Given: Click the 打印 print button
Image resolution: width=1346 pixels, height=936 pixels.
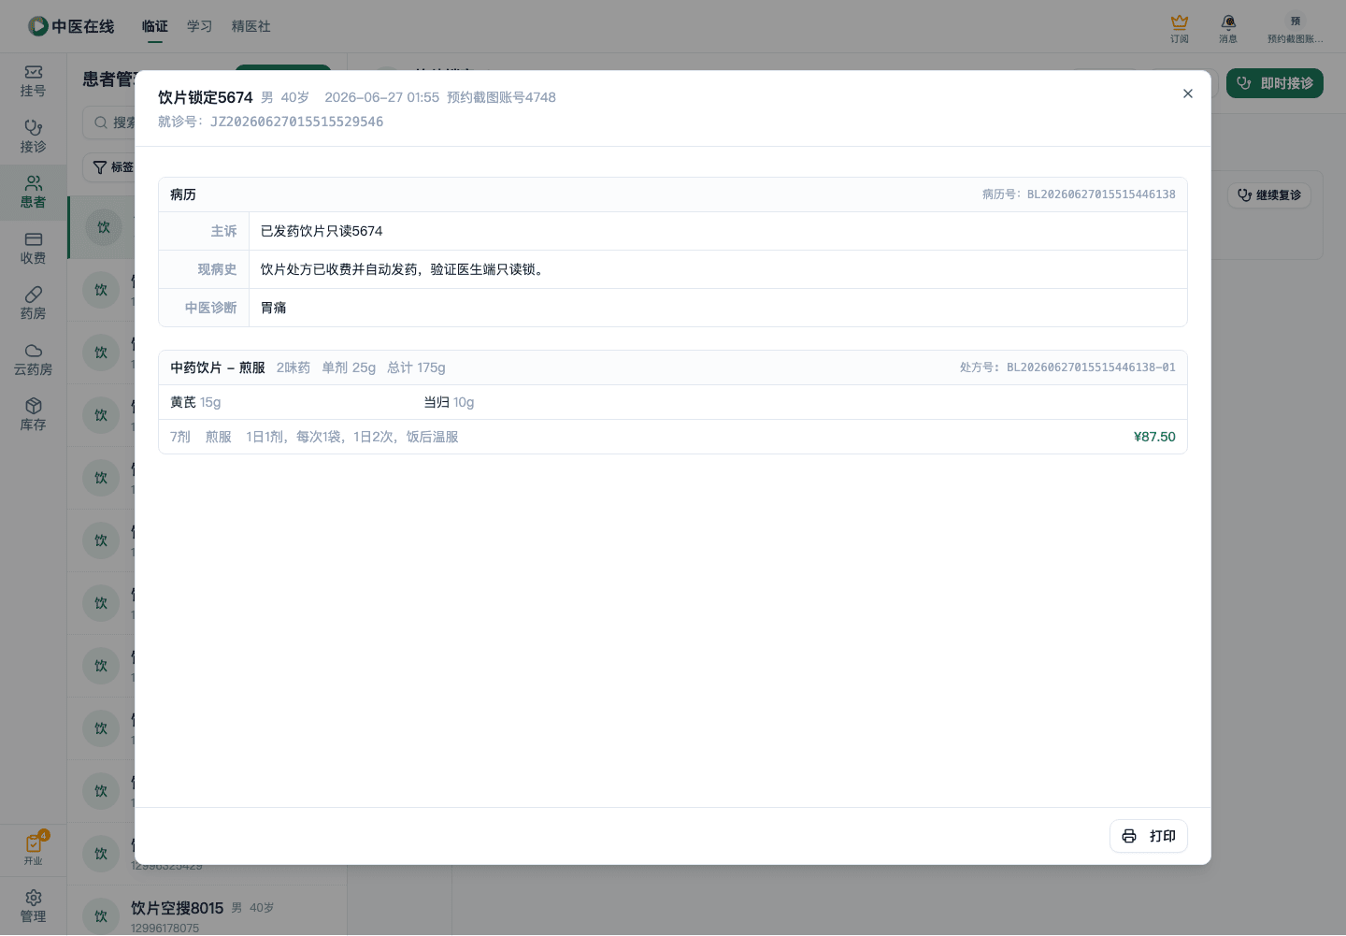Looking at the screenshot, I should [1148, 836].
